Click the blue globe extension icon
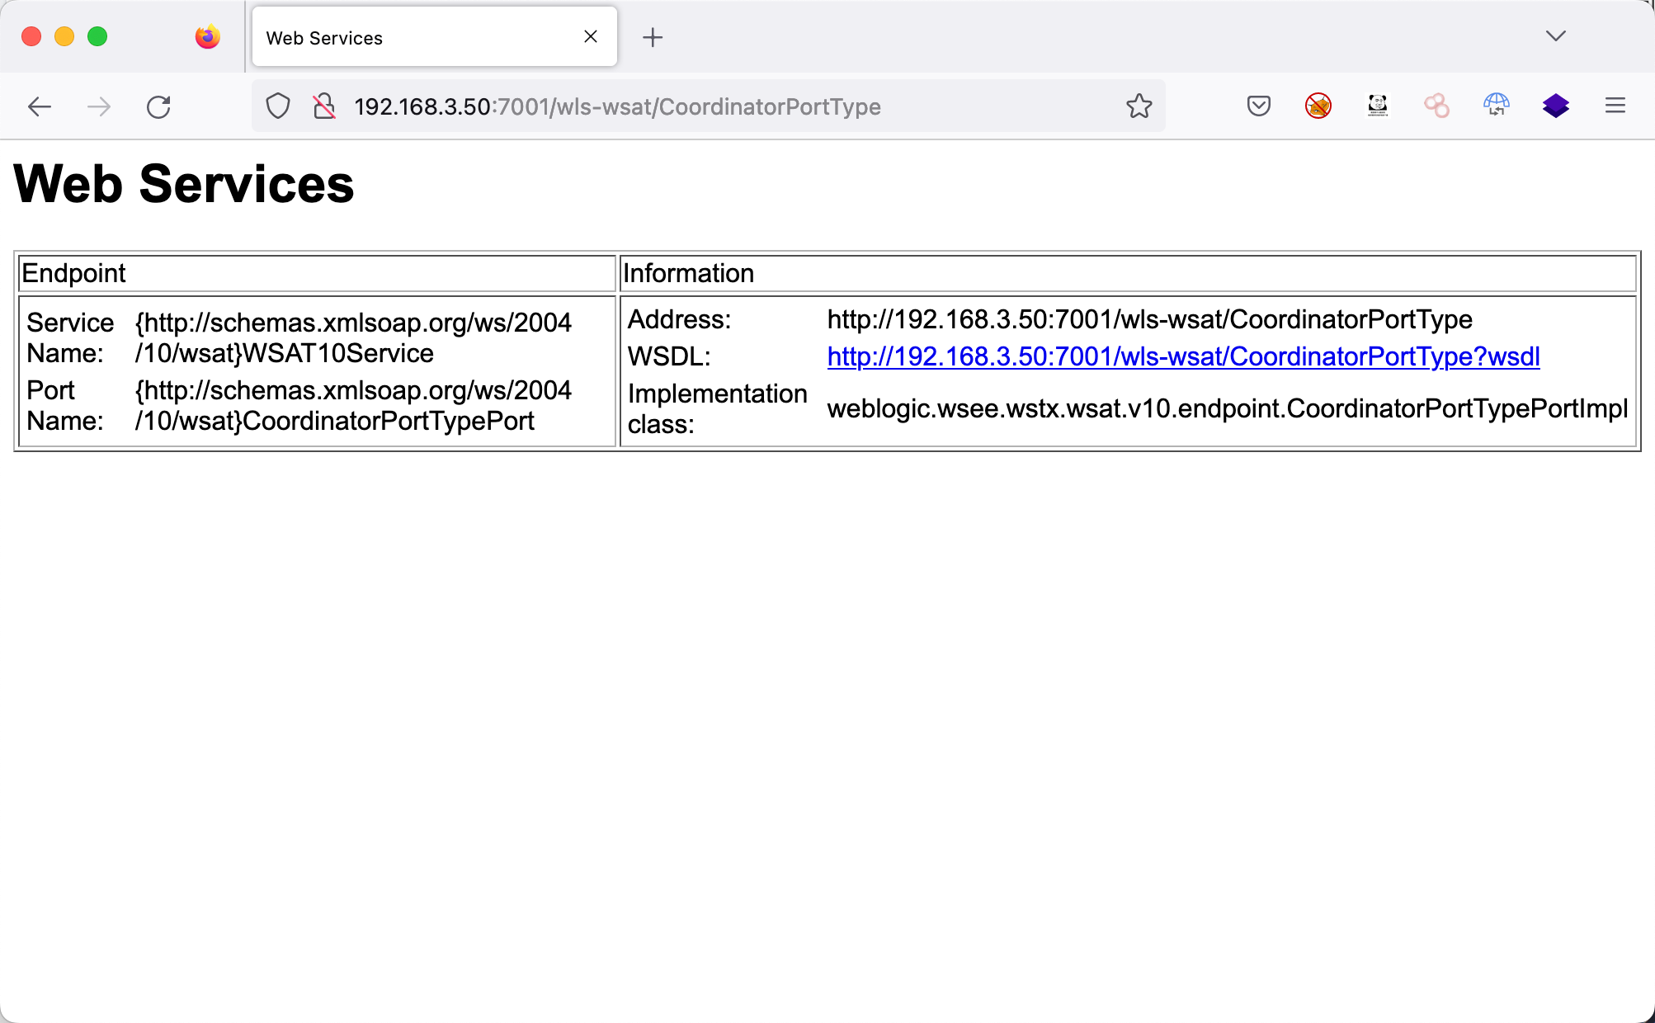This screenshot has height=1023, width=1655. 1496,106
